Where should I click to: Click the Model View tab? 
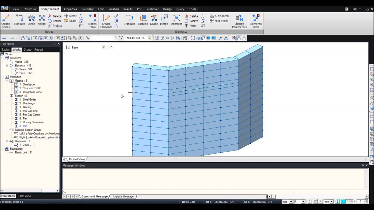(77, 159)
